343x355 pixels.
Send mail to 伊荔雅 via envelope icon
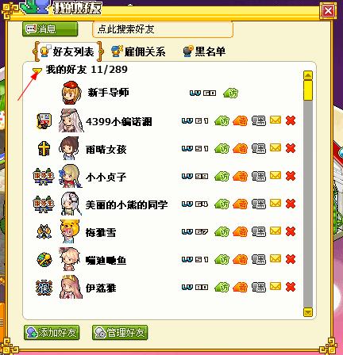pyautogui.click(x=276, y=286)
